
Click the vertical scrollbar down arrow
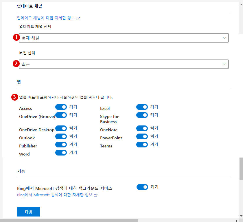[x=241, y=216]
